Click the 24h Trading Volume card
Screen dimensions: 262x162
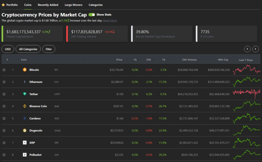point(97,34)
